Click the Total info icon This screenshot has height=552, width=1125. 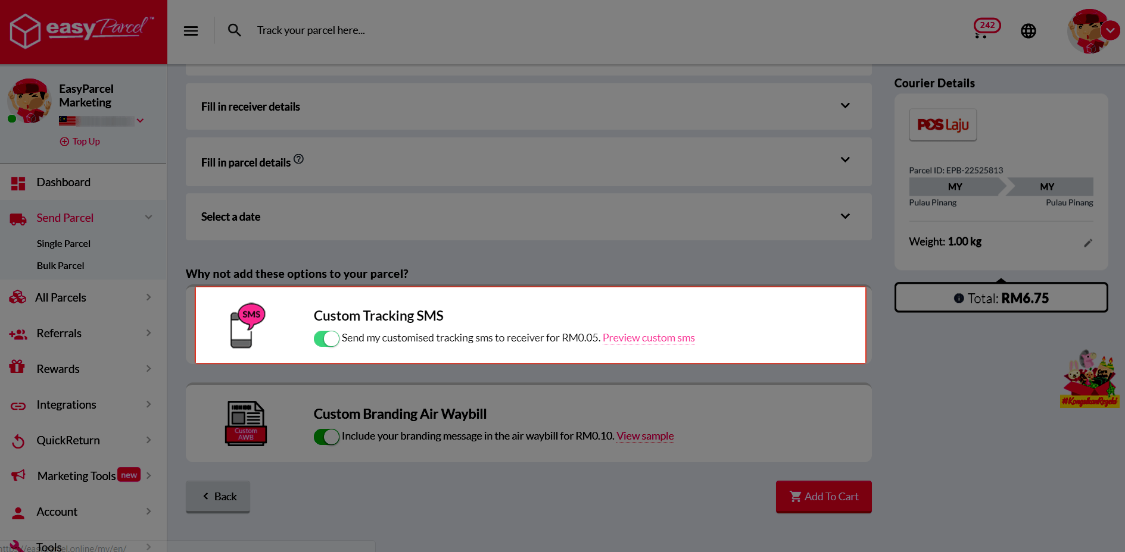pyautogui.click(x=959, y=299)
